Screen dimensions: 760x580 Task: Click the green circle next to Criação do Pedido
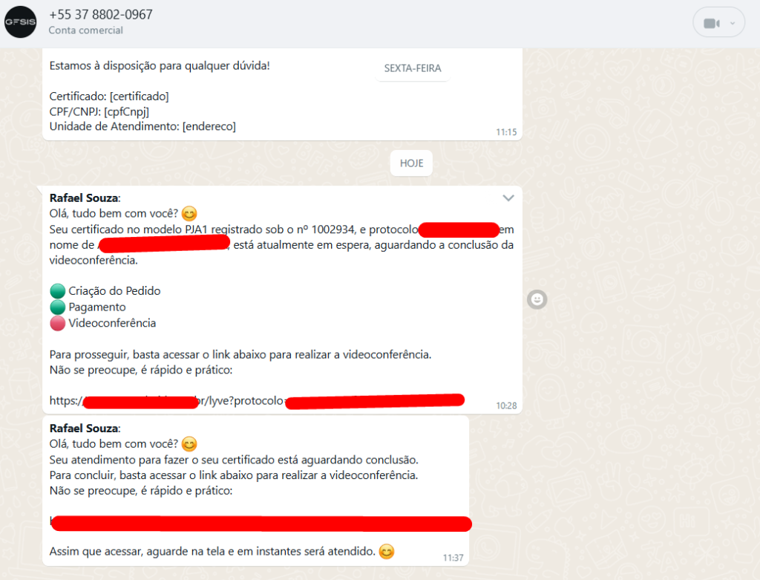click(58, 291)
